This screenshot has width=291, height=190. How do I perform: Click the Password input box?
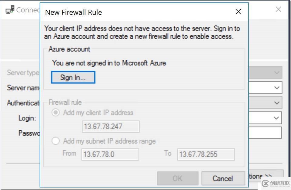tap(267, 132)
